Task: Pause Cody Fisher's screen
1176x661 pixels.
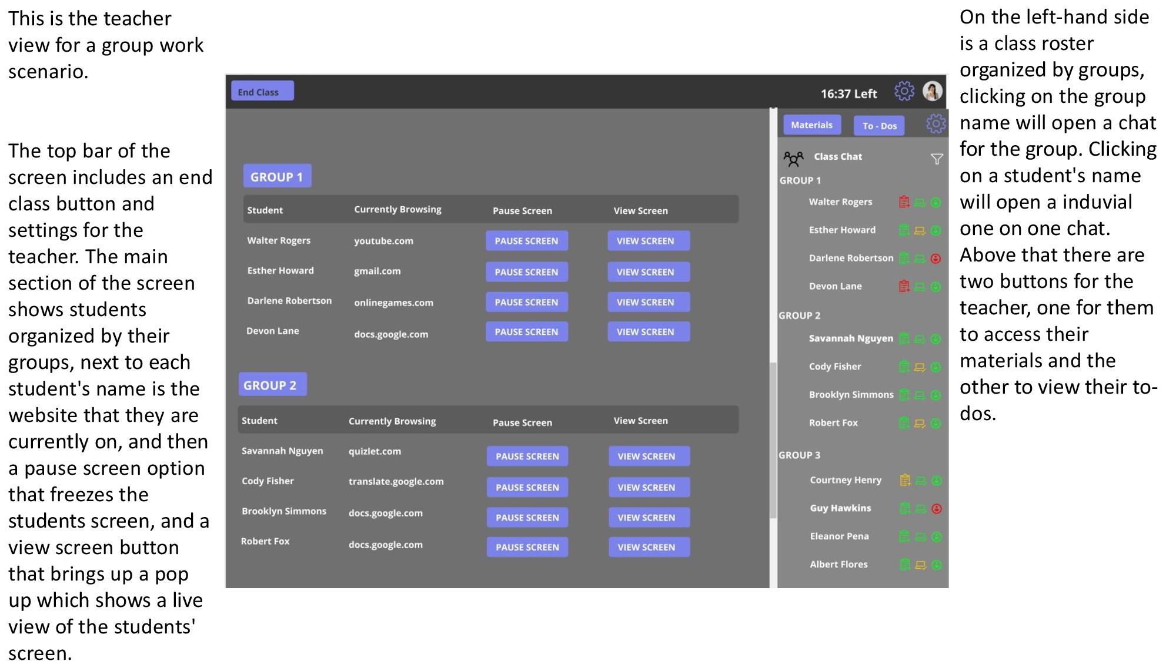Action: [x=527, y=487]
